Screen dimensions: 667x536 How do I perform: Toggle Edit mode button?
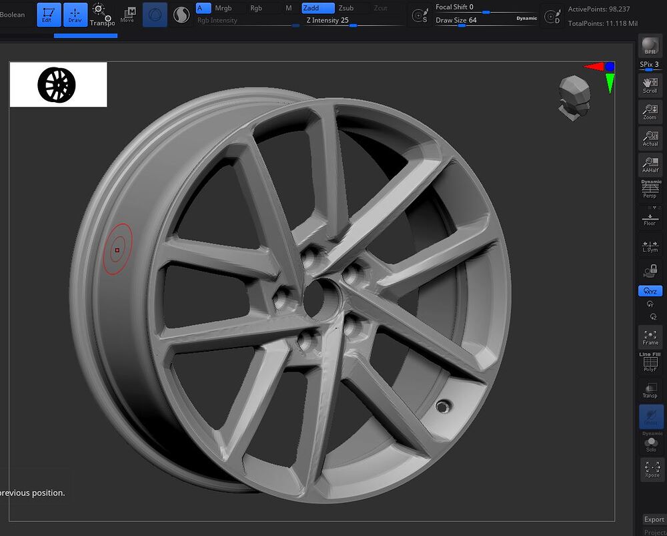[49, 15]
